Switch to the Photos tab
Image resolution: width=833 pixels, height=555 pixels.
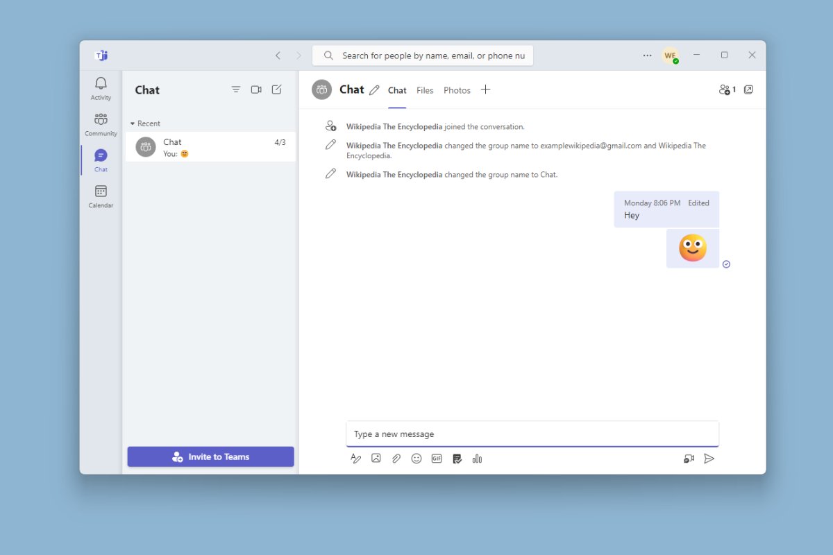tap(457, 90)
